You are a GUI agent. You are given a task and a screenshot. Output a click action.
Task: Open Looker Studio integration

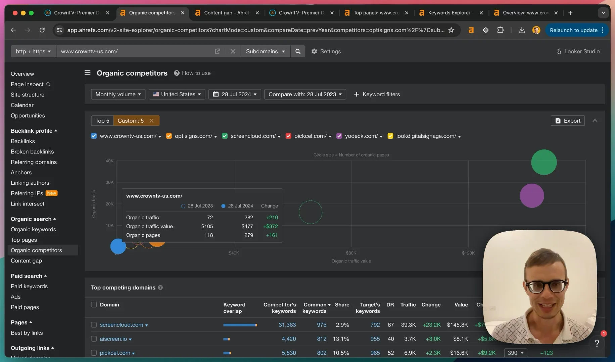coord(578,51)
